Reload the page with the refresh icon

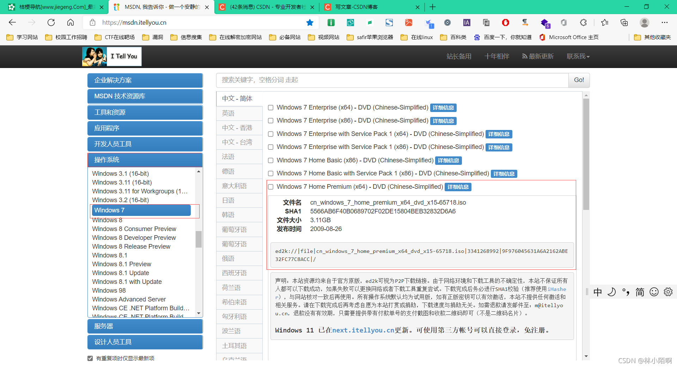point(51,23)
